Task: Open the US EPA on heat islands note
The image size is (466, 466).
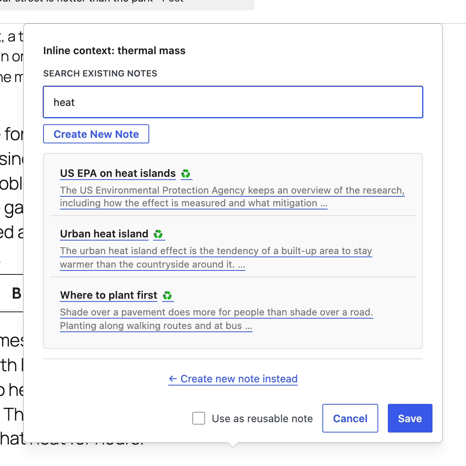Action: [118, 173]
